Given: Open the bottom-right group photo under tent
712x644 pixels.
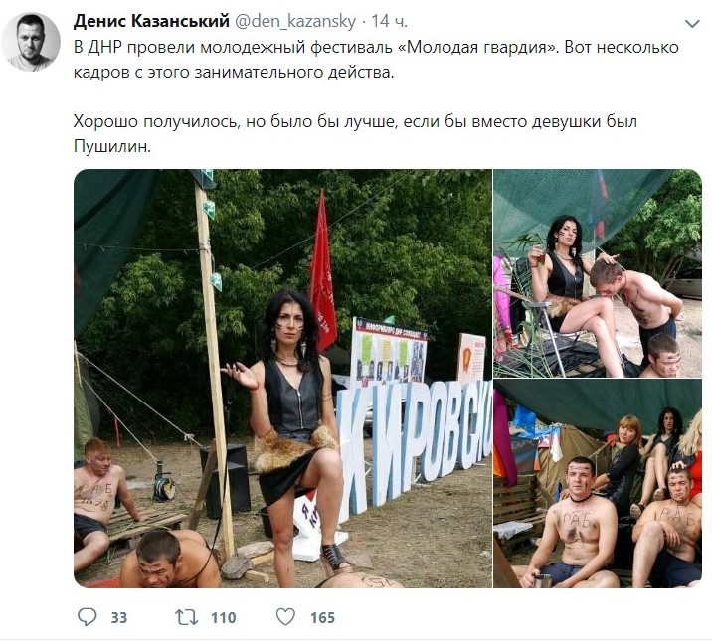Looking at the screenshot, I should 598,484.
